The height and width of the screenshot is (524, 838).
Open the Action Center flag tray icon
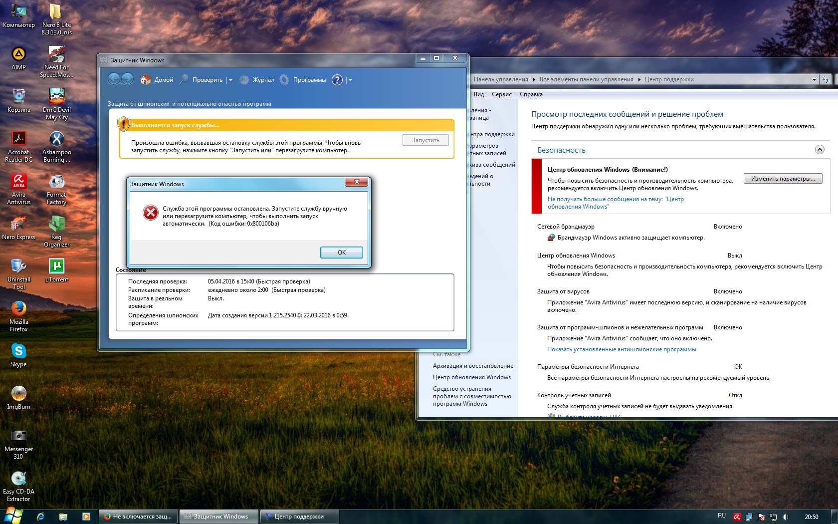(x=761, y=517)
